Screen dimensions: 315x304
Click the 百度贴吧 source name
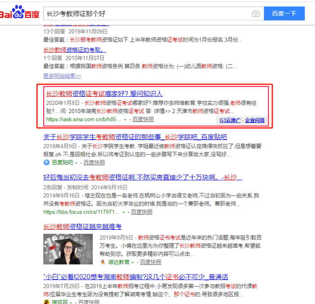(62, 162)
